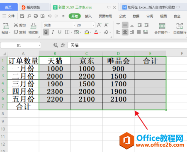Open the 文件 File menu
The image size is (187, 152).
[8, 16]
